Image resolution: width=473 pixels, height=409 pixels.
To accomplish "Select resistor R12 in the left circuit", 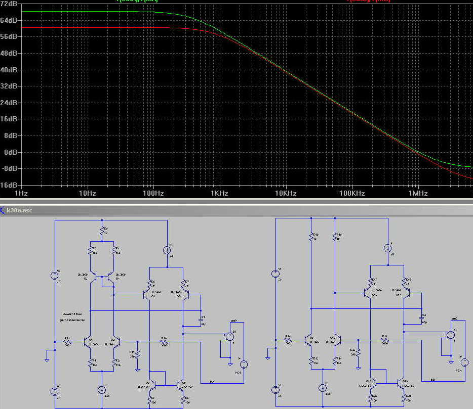I will tap(67, 342).
